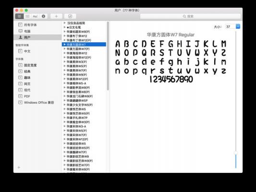The width and height of the screenshot is (256, 192).
Task: Select the 华康娃娃体W5(P) font row
Action: [x=84, y=148]
